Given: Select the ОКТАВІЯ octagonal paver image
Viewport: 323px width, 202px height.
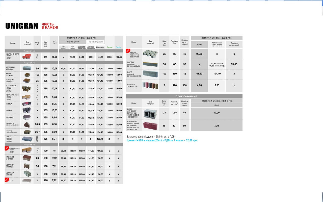Looking at the screenshot, I should point(27,117).
